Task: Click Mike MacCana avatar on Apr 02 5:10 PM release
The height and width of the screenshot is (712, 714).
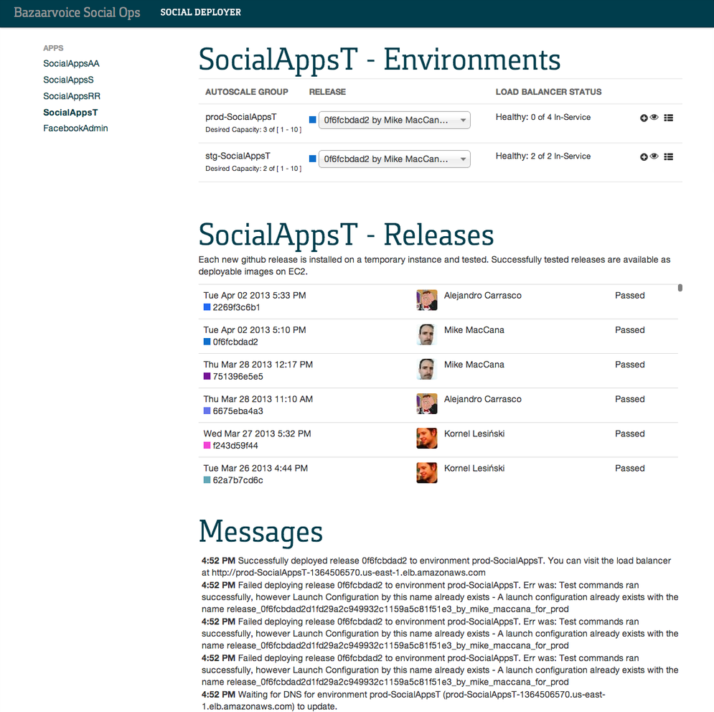Action: 427,334
